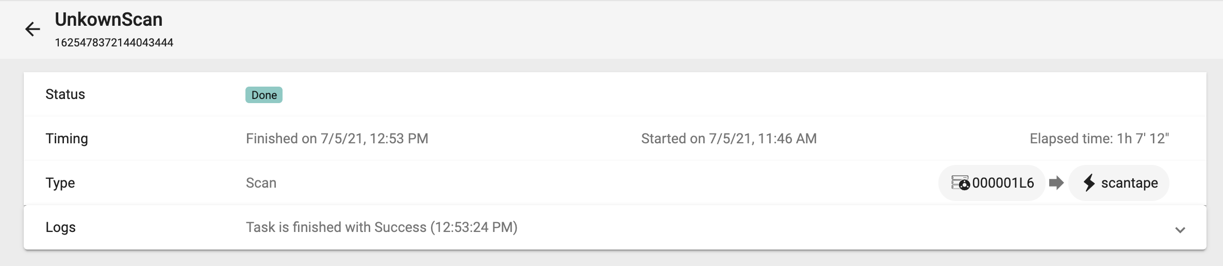This screenshot has width=1223, height=266.
Task: Click the 'Started on 7/5/21, 11:46 AM' text
Action: (729, 139)
